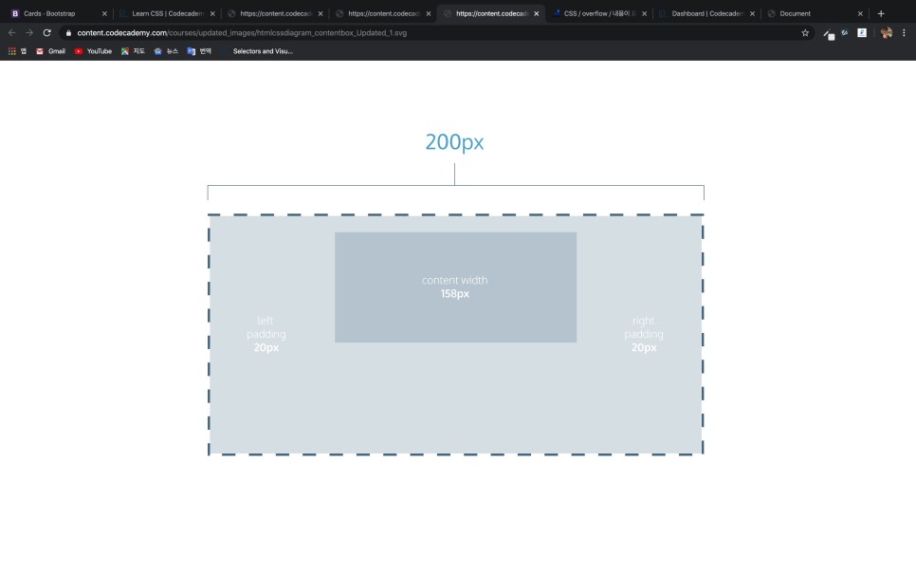Close the Dashboard | Codecademy tab
The width and height of the screenshot is (916, 573).
point(753,13)
